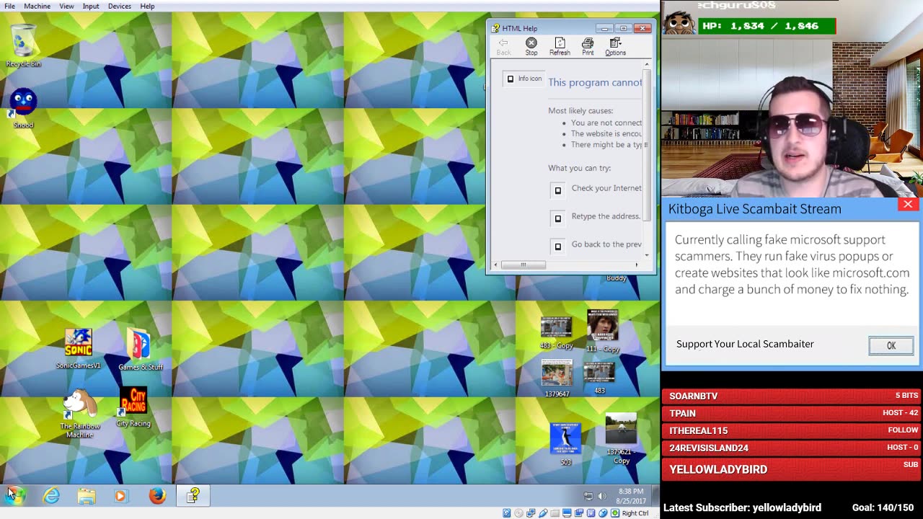Click the Windows Start button

tap(16, 495)
